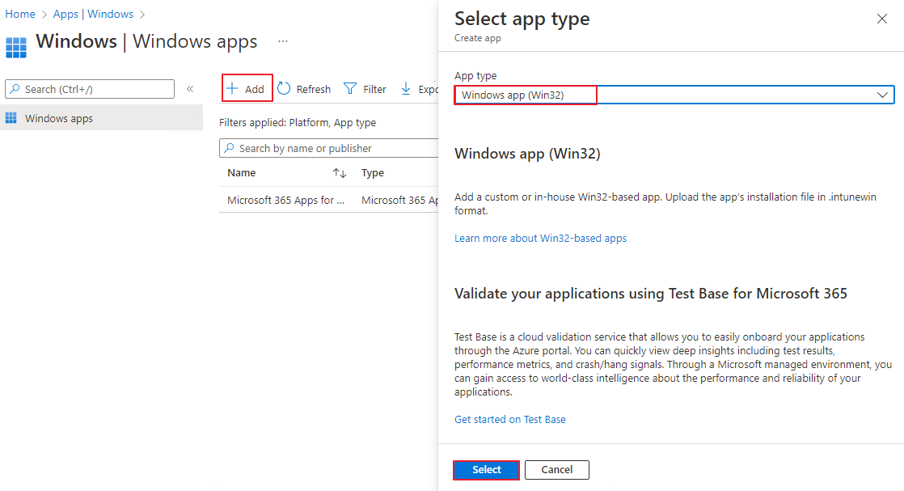Go to Home breadcrumb

pyautogui.click(x=20, y=14)
